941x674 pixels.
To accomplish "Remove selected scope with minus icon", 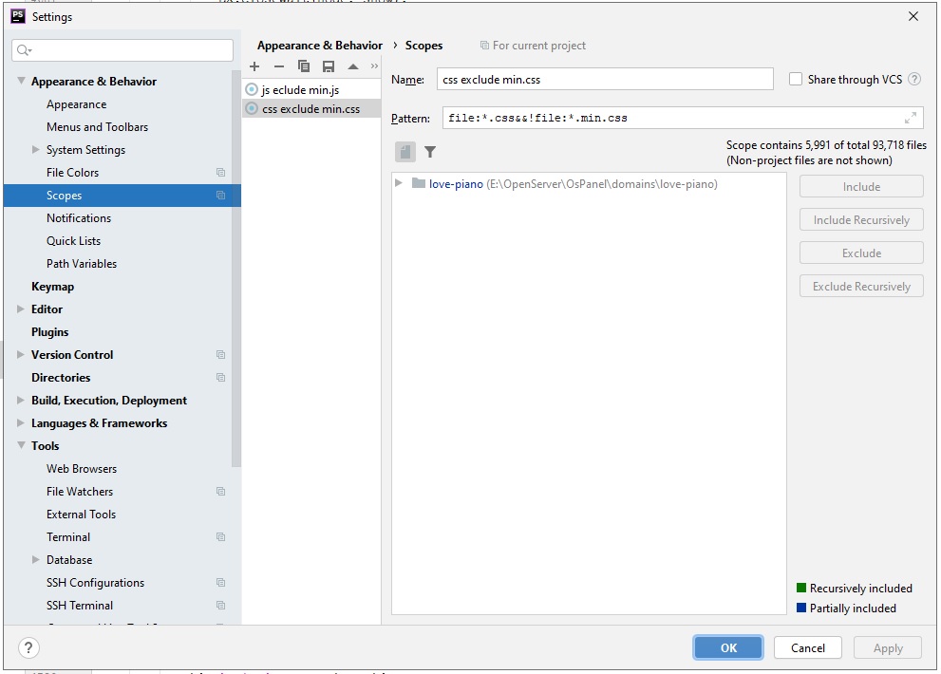I will coord(279,66).
